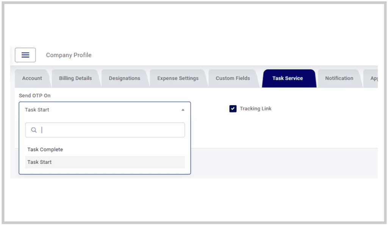This screenshot has height=225, width=388.
Task: Click the magnifier search icon
Action: point(34,130)
